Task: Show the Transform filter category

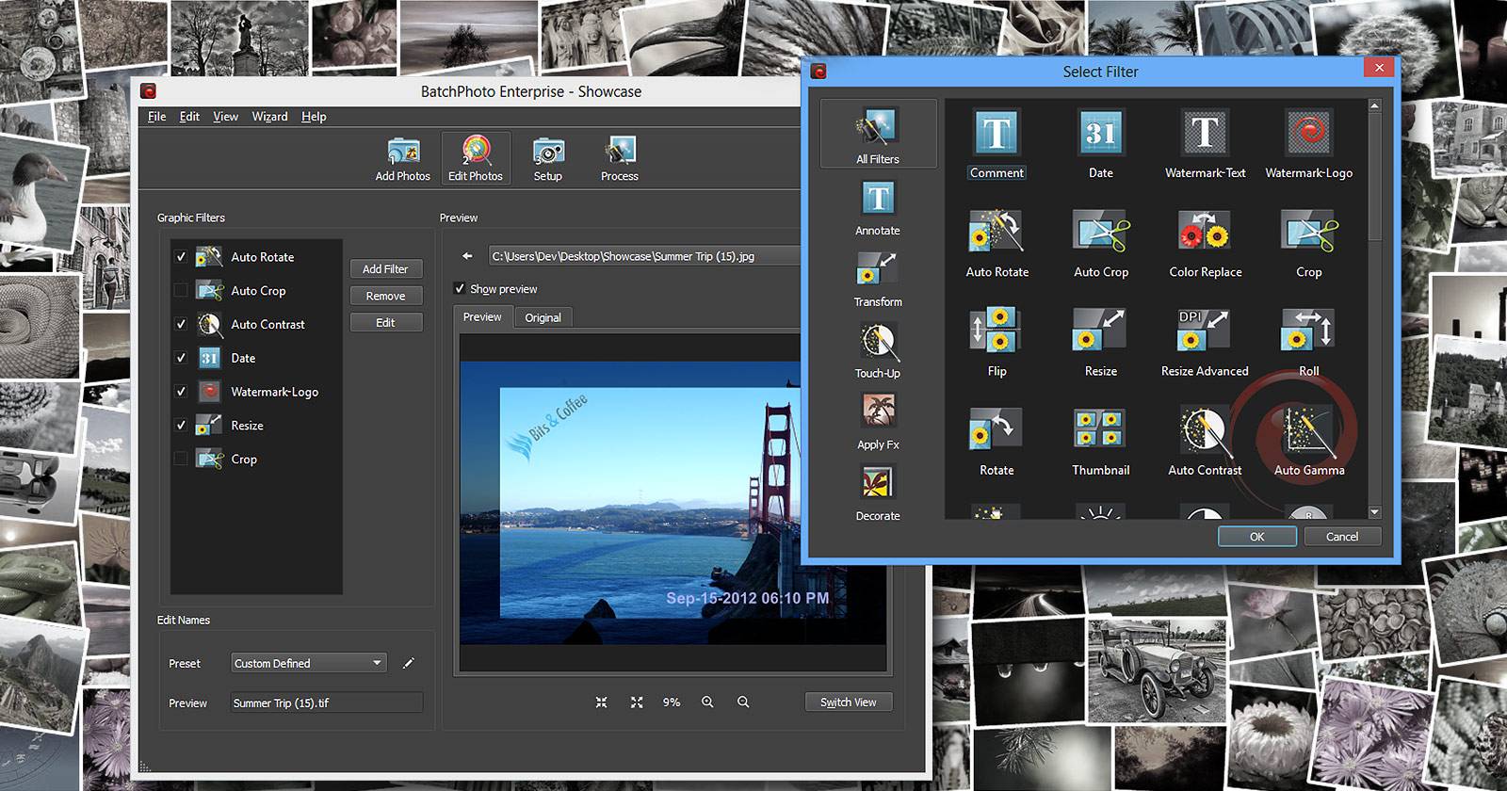Action: coord(878,279)
